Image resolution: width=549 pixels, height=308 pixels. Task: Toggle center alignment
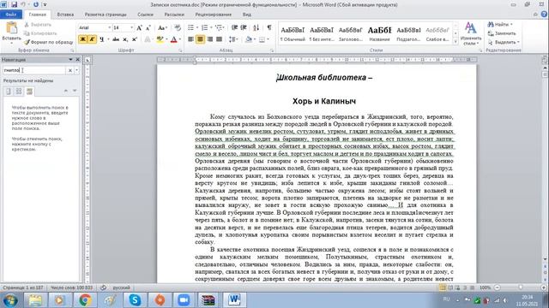click(200, 39)
